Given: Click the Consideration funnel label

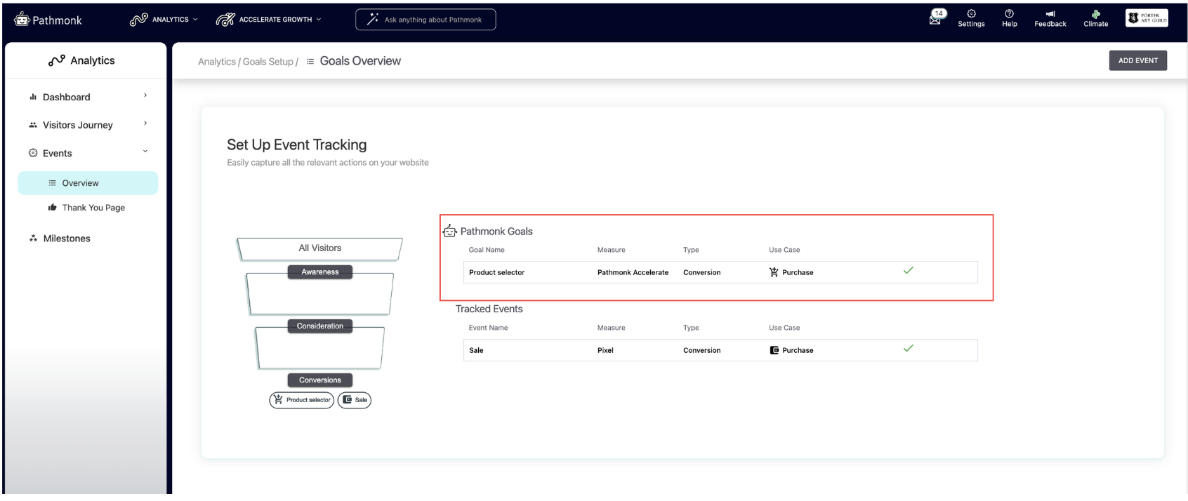Looking at the screenshot, I should pyautogui.click(x=320, y=326).
